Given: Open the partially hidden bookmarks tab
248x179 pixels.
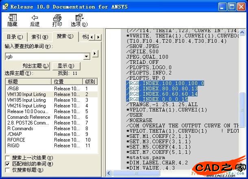Looking at the screenshot, I should [x=84, y=37].
